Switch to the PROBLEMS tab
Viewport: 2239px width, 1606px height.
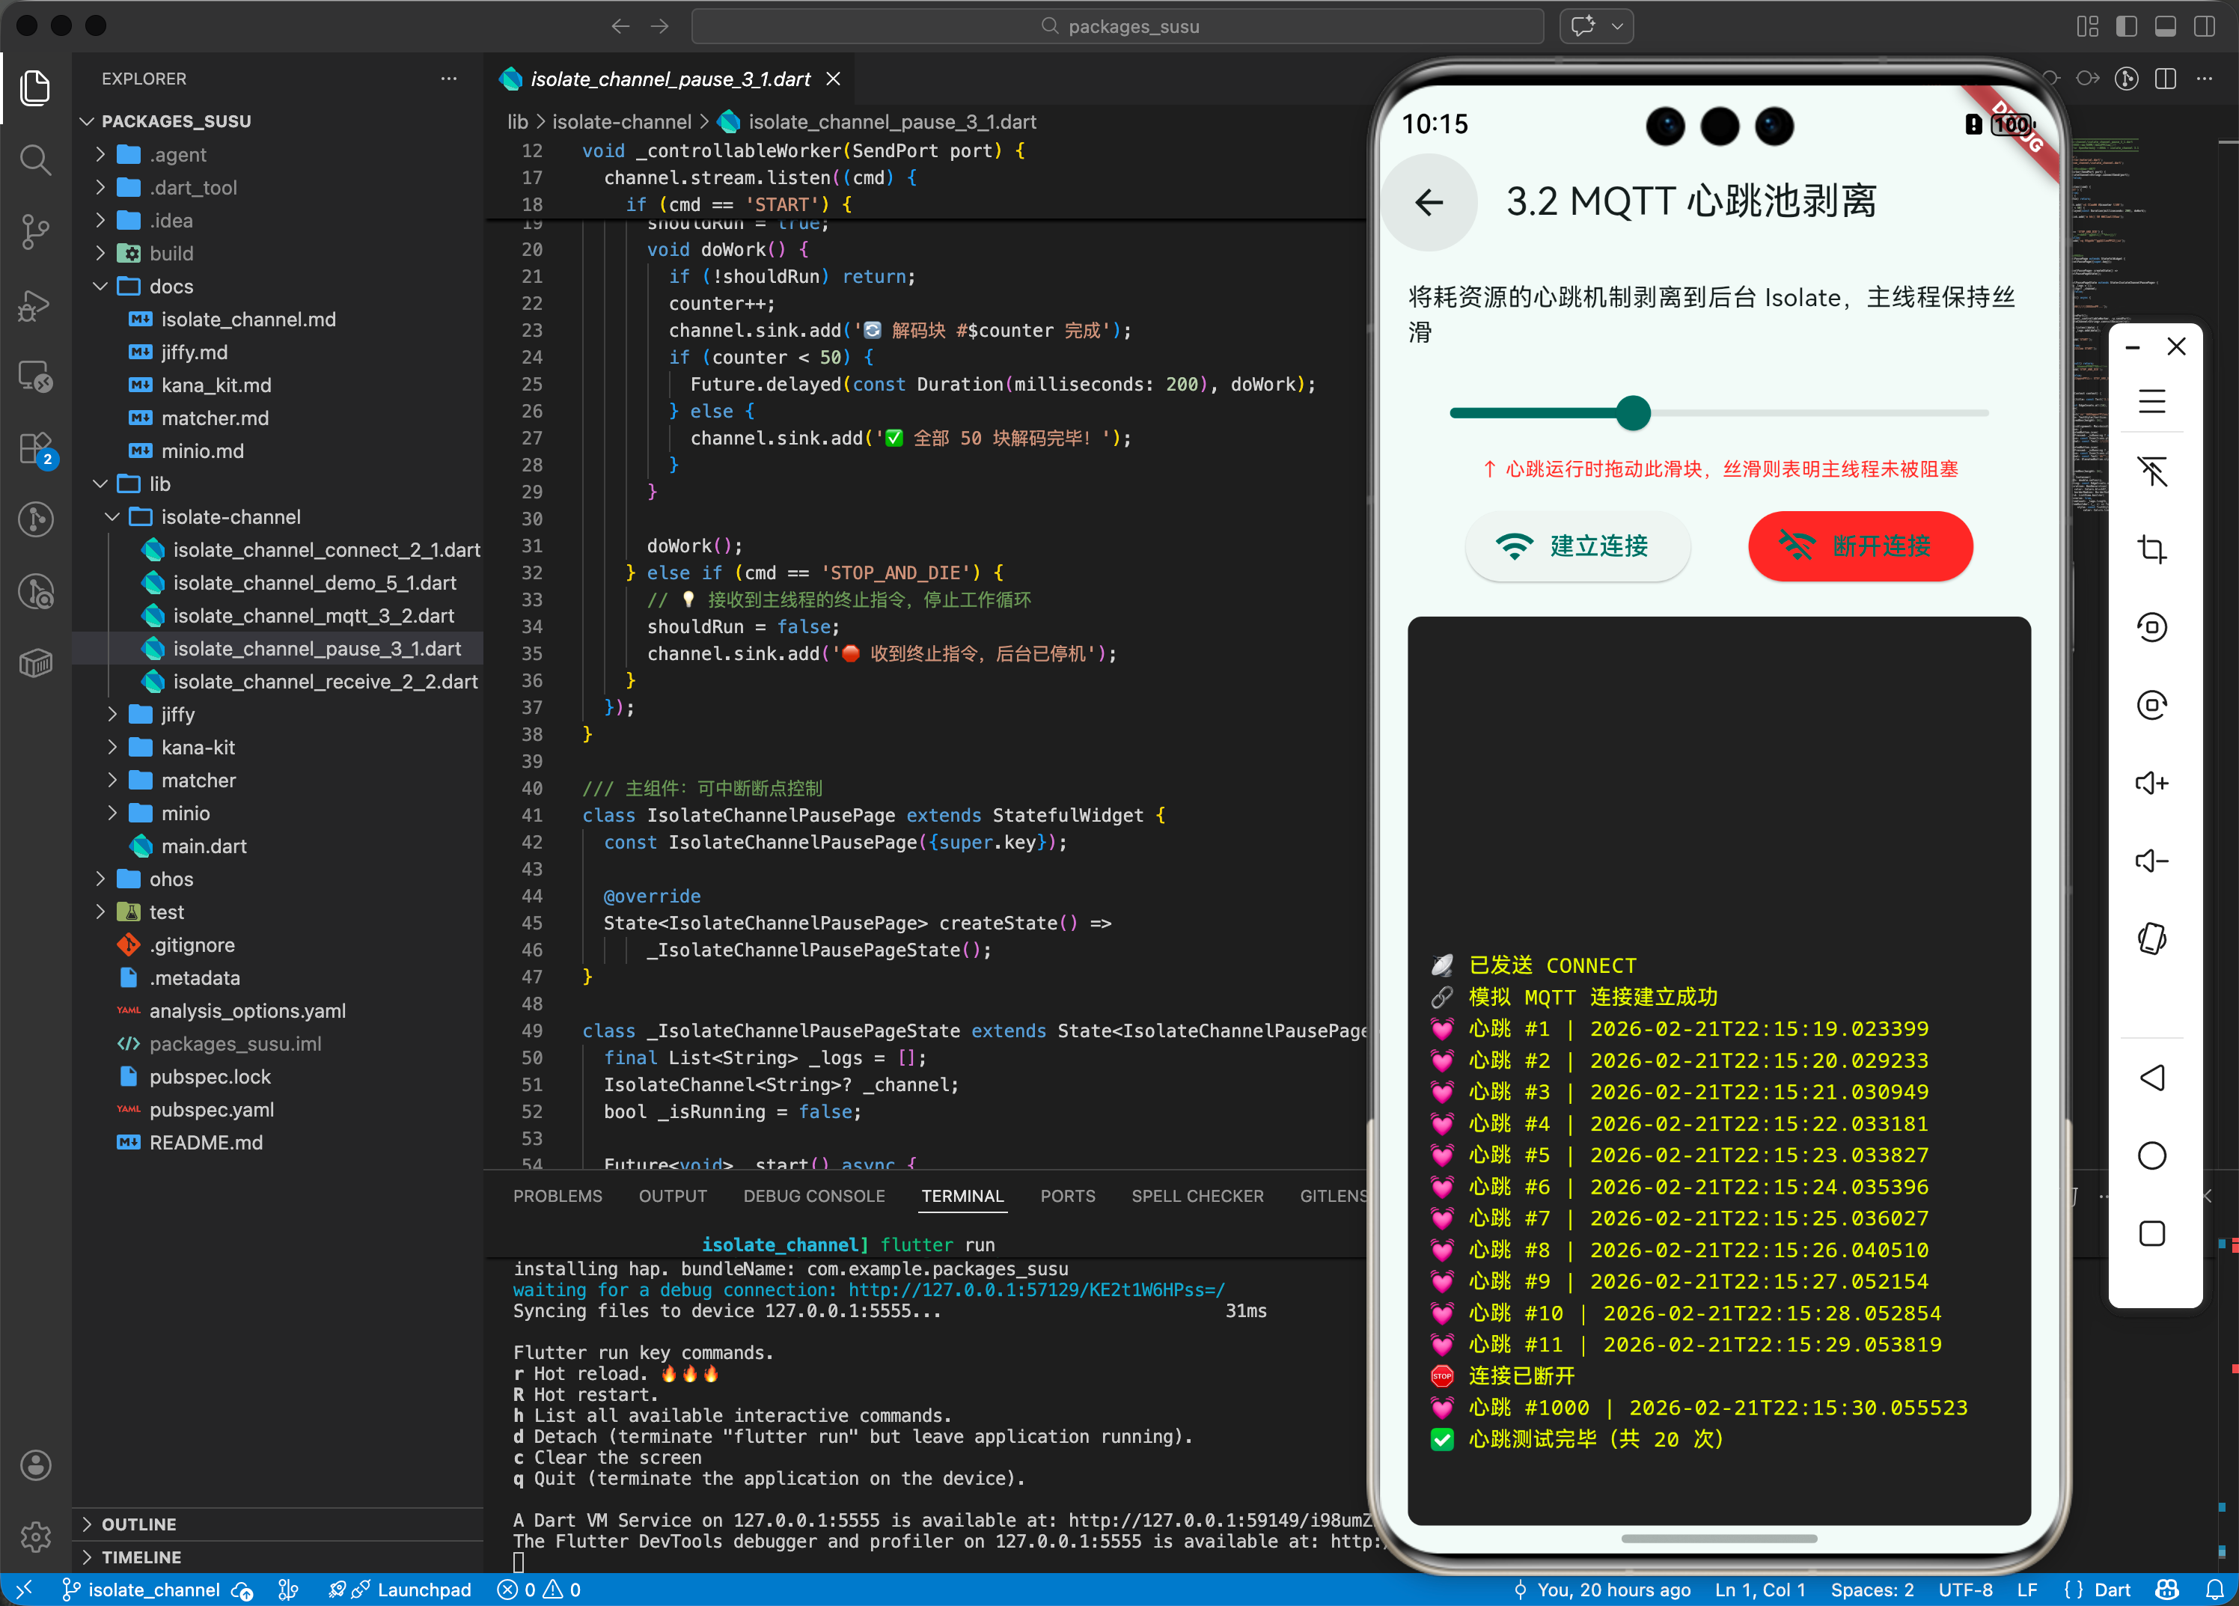[557, 1195]
